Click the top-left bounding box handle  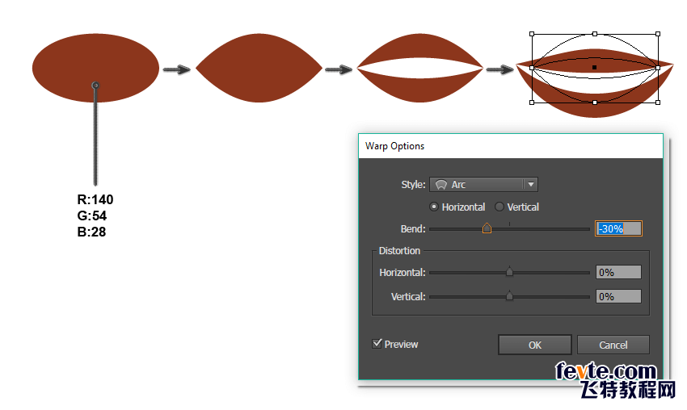pyautogui.click(x=532, y=34)
